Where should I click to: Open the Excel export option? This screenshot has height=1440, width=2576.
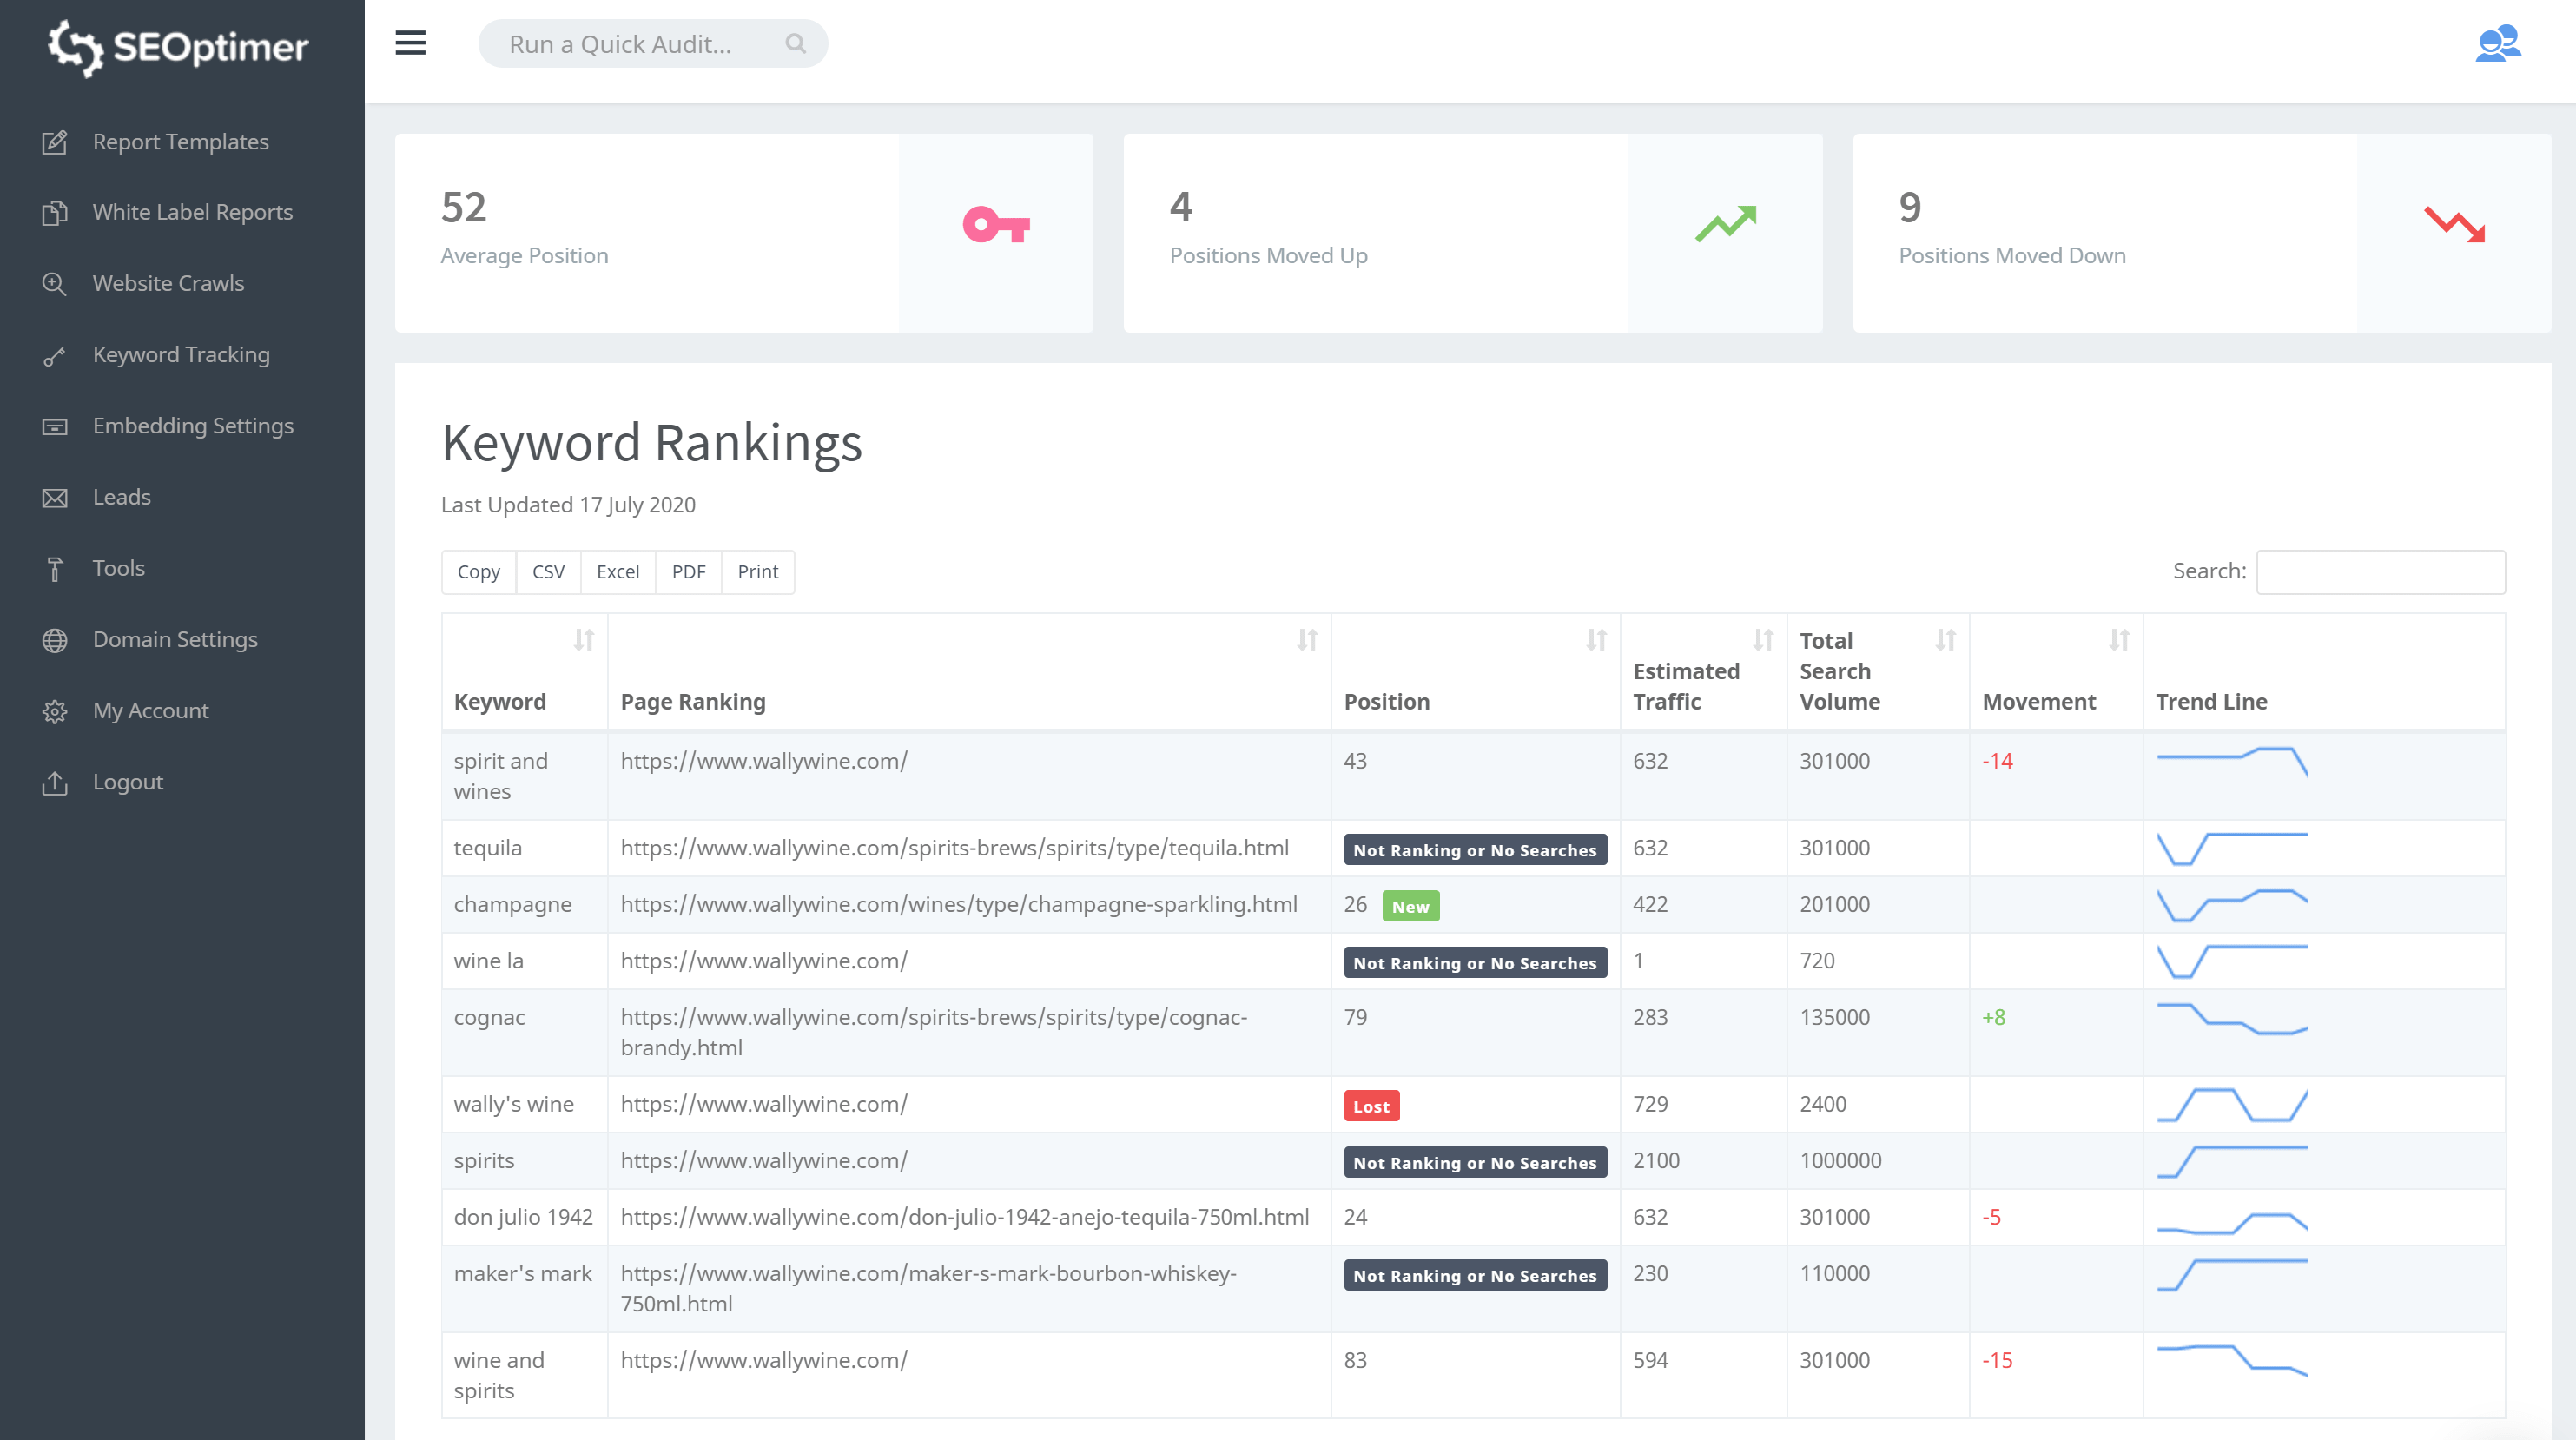pyautogui.click(x=616, y=571)
